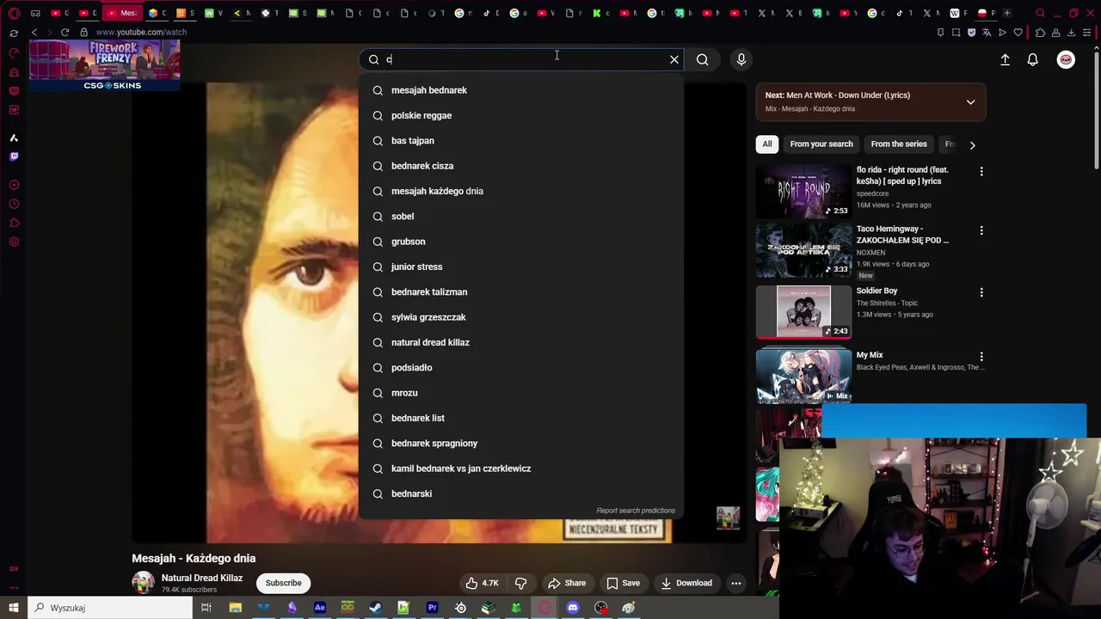1101x619 pixels.
Task: Open Natural Dread Killaz channel name
Action: click(202, 578)
